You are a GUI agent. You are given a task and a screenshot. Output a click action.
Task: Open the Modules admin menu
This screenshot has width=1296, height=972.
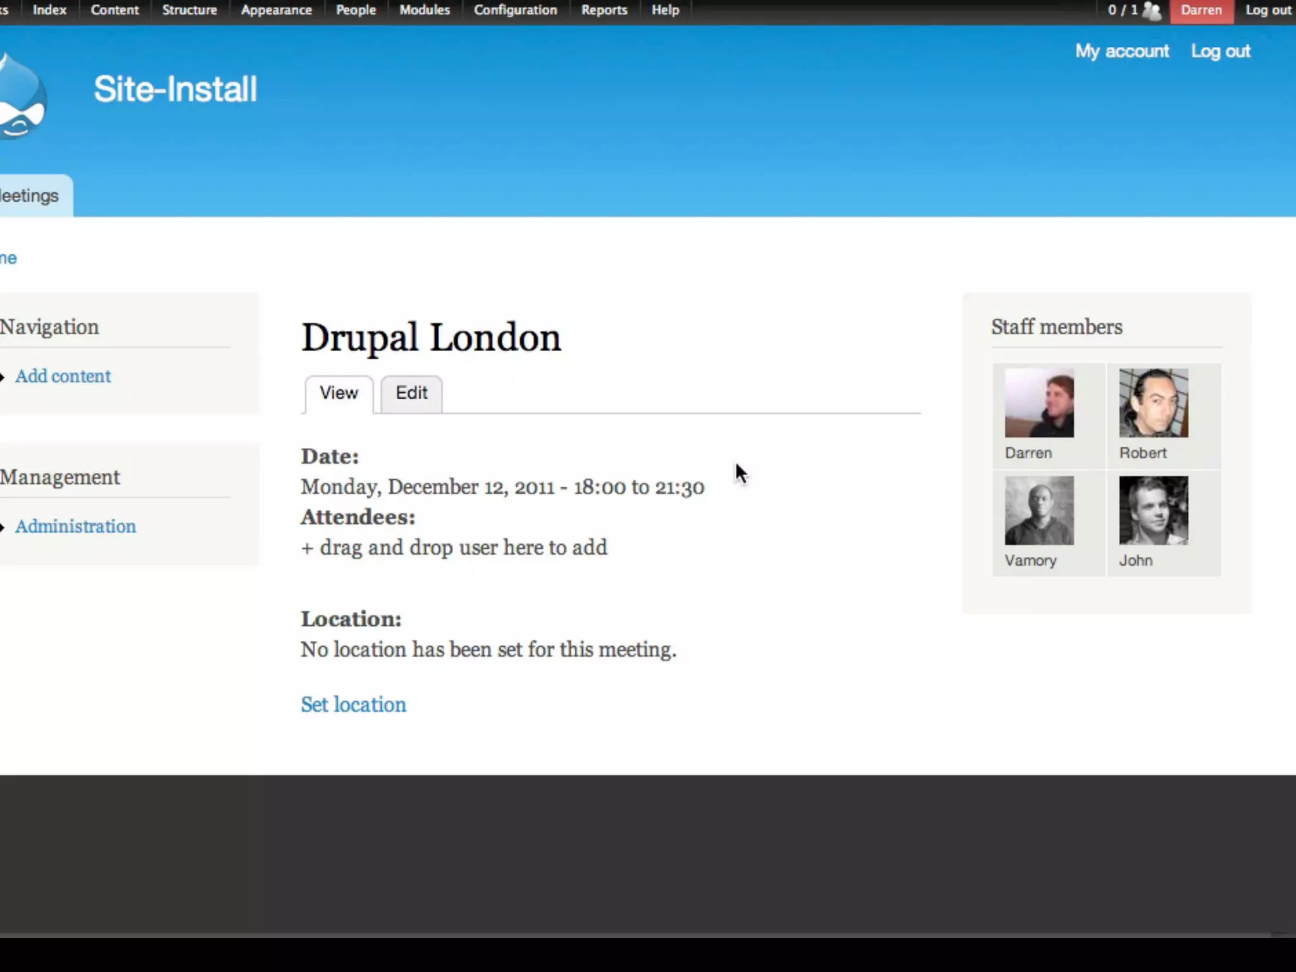425,10
